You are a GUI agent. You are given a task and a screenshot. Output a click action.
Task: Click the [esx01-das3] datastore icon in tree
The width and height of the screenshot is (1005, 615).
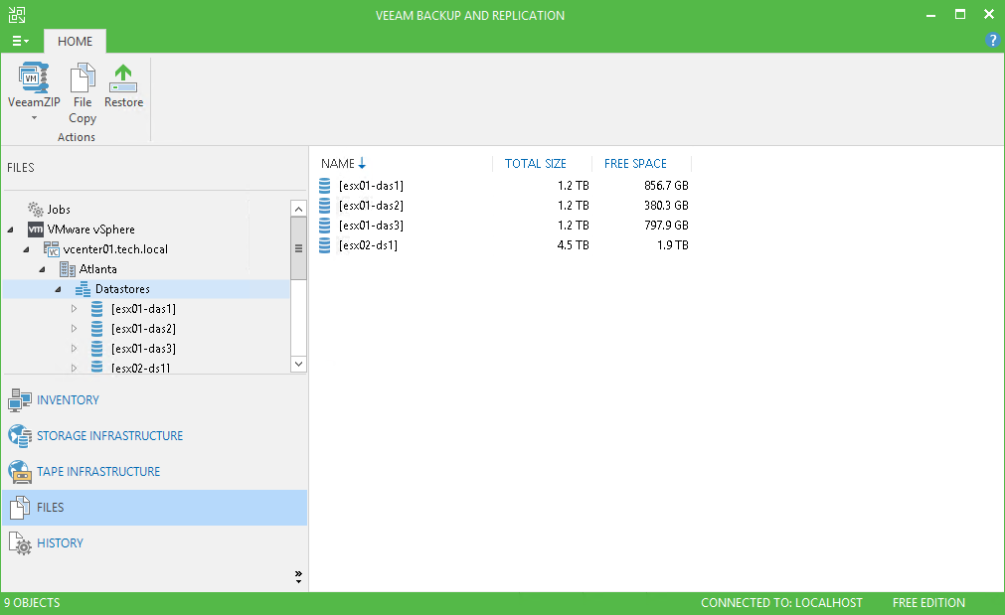(x=96, y=349)
